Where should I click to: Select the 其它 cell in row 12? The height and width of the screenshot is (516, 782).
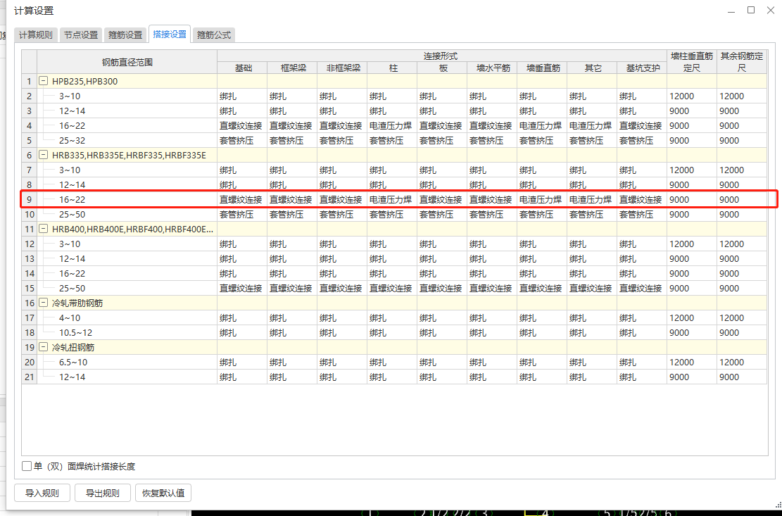pyautogui.click(x=592, y=244)
